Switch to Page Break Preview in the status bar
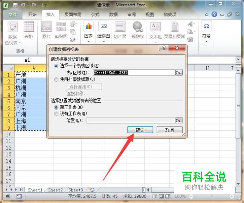Image resolution: width=244 pixels, height=203 pixels. point(168,196)
